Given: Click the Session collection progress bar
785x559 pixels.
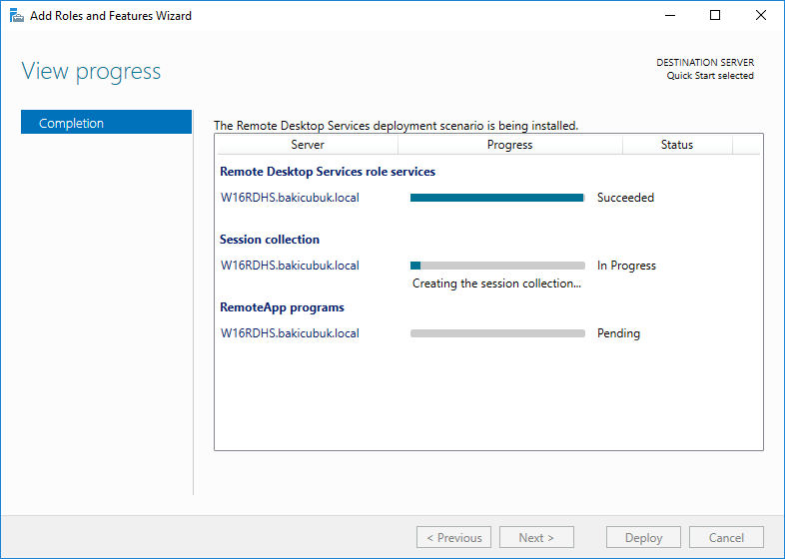Looking at the screenshot, I should 497,266.
